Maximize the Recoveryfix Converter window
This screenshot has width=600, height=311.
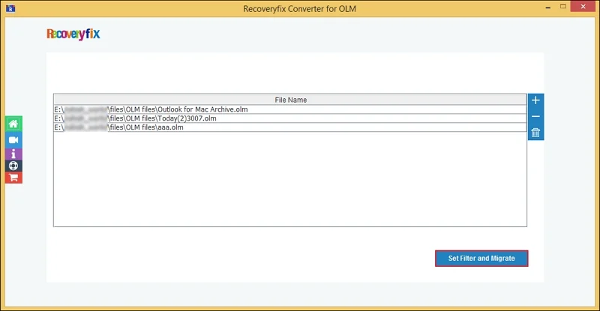coord(563,7)
